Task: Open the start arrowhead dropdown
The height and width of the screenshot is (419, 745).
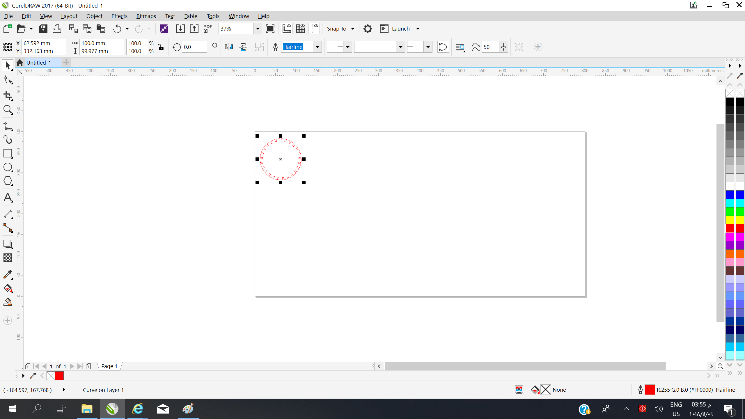Action: pos(347,47)
